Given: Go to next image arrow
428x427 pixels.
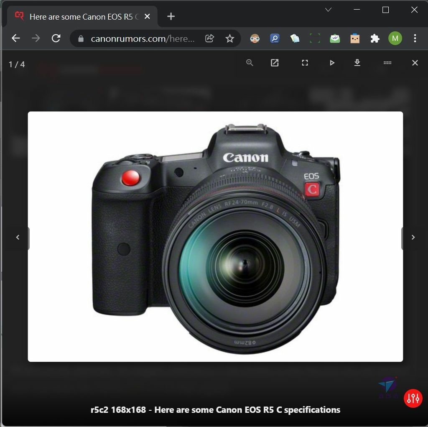Looking at the screenshot, I should tap(413, 237).
